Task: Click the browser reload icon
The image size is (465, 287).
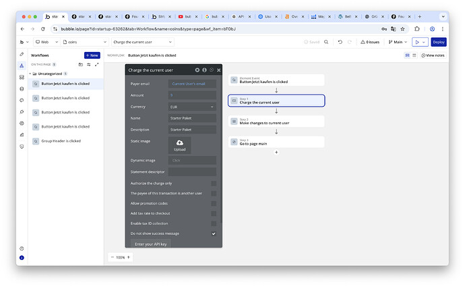Action: (43, 29)
